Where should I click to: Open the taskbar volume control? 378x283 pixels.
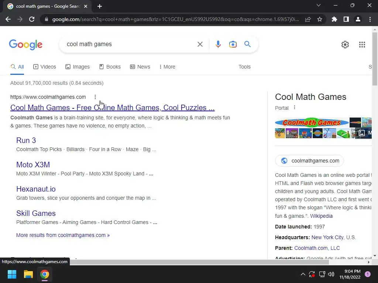331,274
